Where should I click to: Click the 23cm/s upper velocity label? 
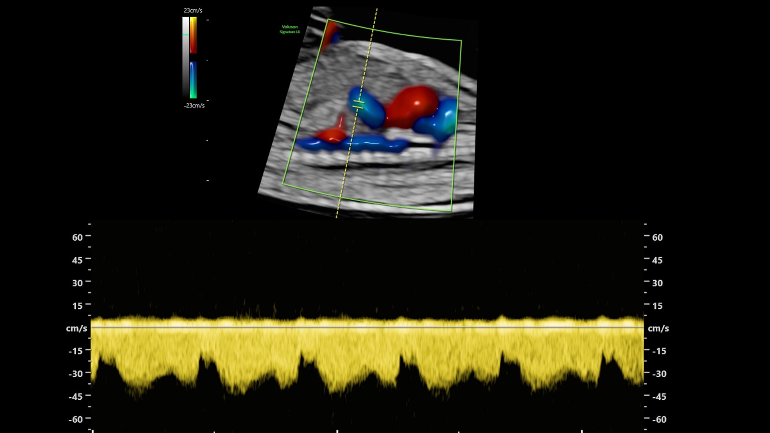coord(193,10)
